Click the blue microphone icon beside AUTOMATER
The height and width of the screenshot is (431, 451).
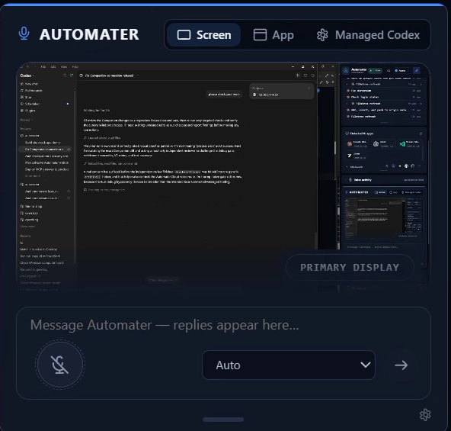pyautogui.click(x=24, y=34)
